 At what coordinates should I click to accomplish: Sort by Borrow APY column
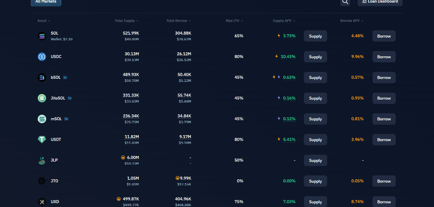[352, 21]
